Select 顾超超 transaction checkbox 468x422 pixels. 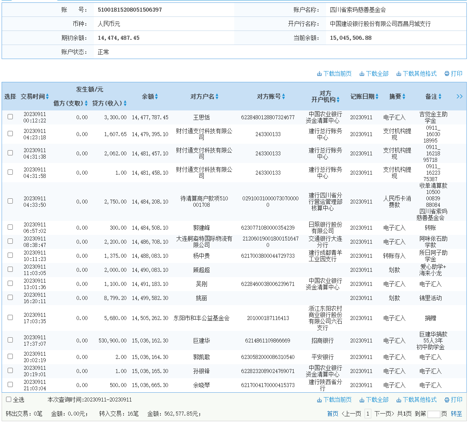point(10,269)
